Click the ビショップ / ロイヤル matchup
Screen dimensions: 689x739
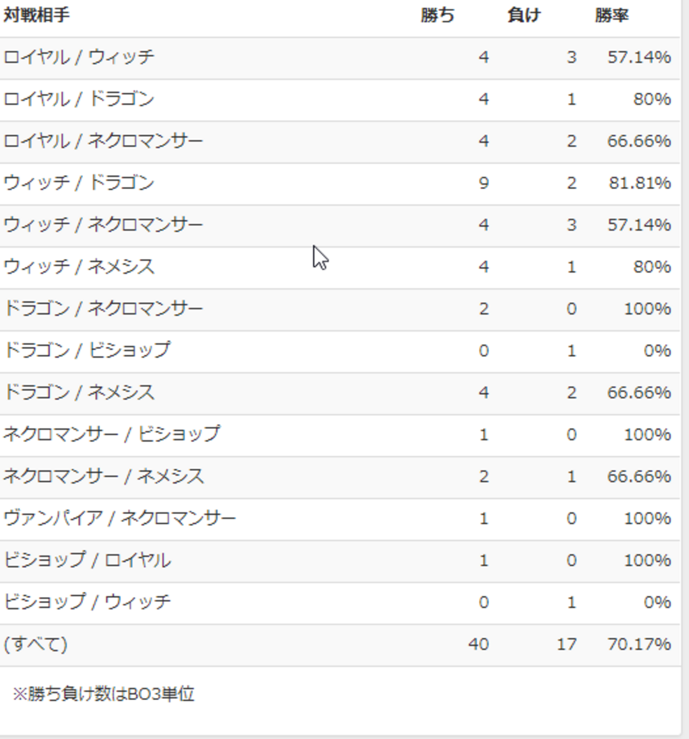(x=87, y=560)
